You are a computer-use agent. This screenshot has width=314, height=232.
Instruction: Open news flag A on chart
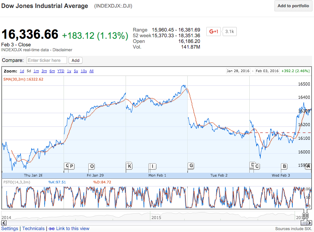click(308, 166)
